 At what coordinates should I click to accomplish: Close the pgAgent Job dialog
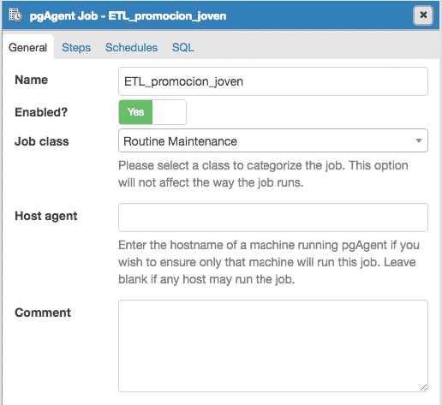(x=423, y=15)
